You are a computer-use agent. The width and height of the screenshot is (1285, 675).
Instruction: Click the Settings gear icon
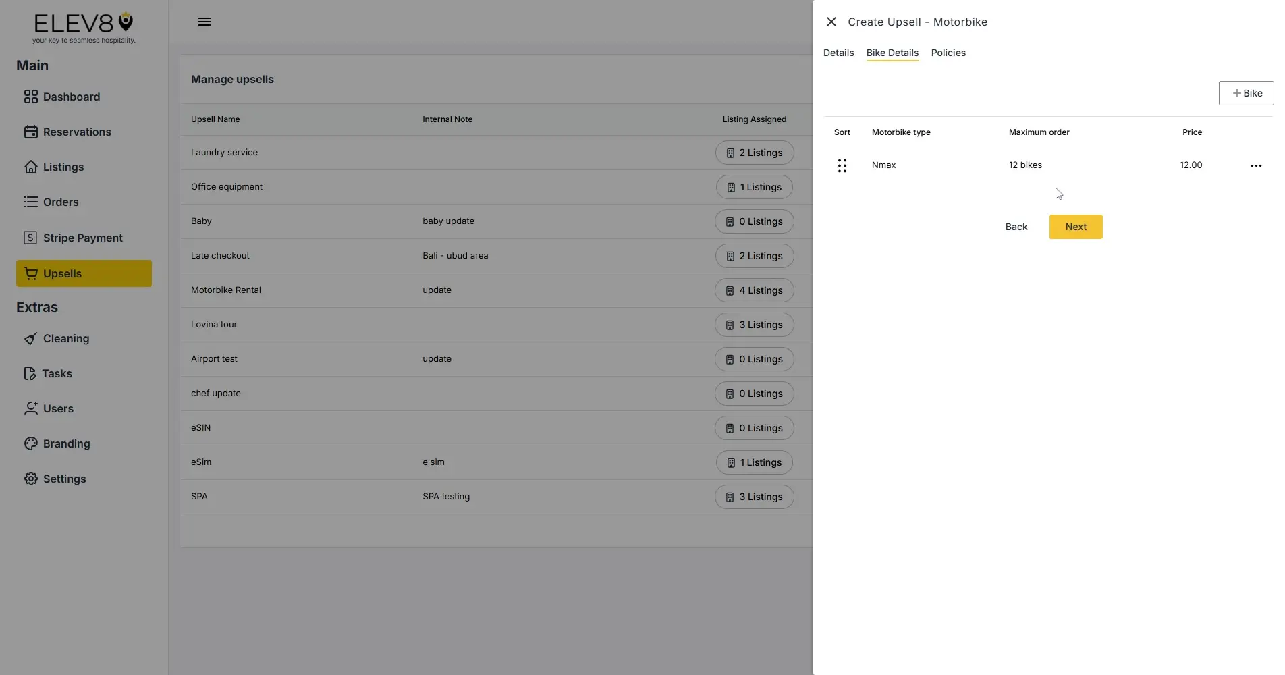click(31, 479)
